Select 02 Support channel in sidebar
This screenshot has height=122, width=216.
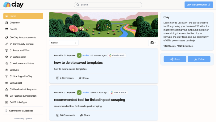coord(23,83)
